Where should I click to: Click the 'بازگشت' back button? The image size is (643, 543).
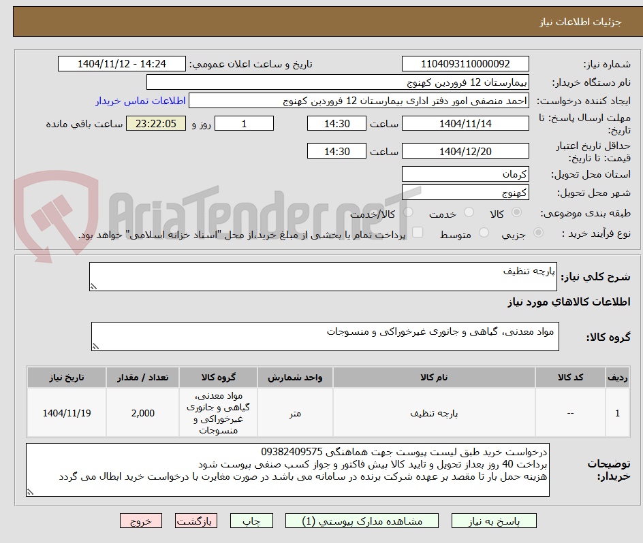point(196,521)
